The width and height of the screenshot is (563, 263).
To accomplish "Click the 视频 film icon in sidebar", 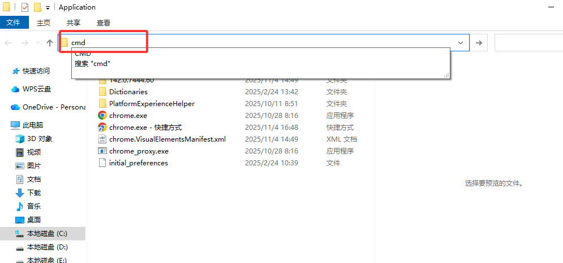I will 19,152.
